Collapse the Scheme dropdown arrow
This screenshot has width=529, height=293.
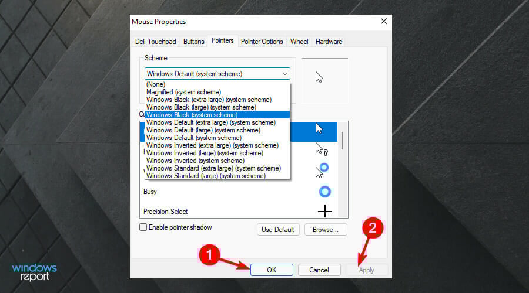[284, 74]
